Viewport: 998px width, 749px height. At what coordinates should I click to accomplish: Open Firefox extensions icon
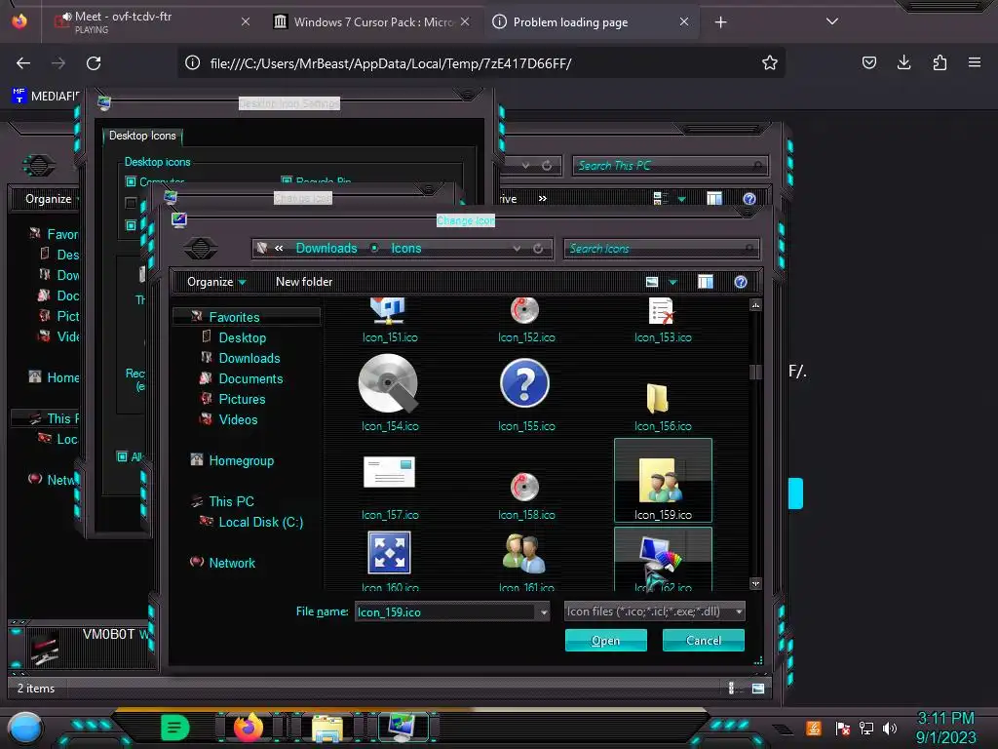click(x=940, y=62)
